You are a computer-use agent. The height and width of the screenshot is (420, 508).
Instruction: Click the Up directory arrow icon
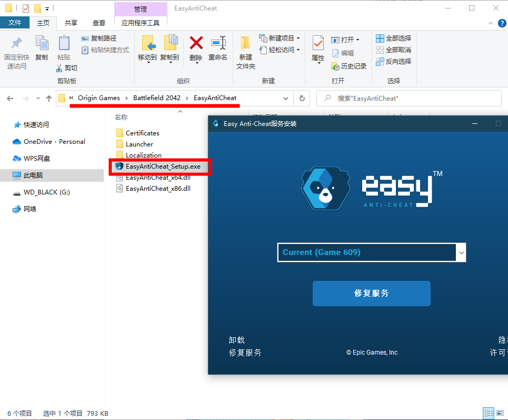(49, 99)
